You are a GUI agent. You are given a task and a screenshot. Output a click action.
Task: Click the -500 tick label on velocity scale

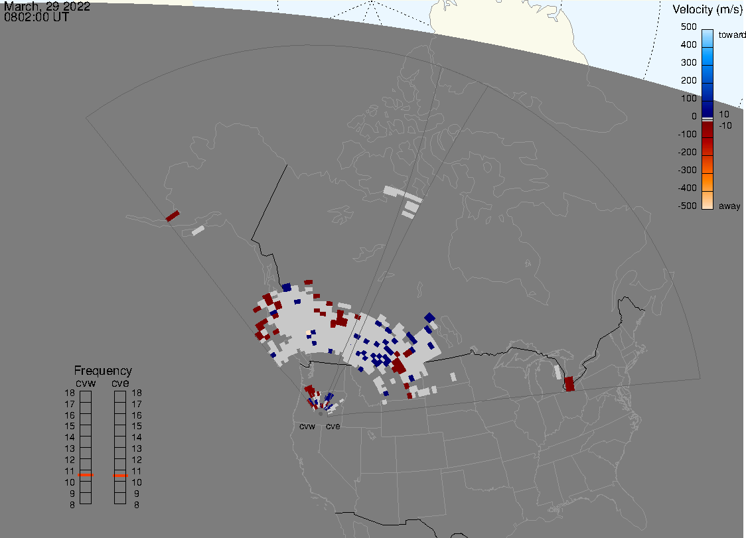pyautogui.click(x=687, y=206)
